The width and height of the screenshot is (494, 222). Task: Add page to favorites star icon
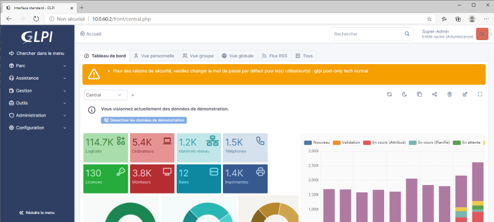click(x=429, y=19)
